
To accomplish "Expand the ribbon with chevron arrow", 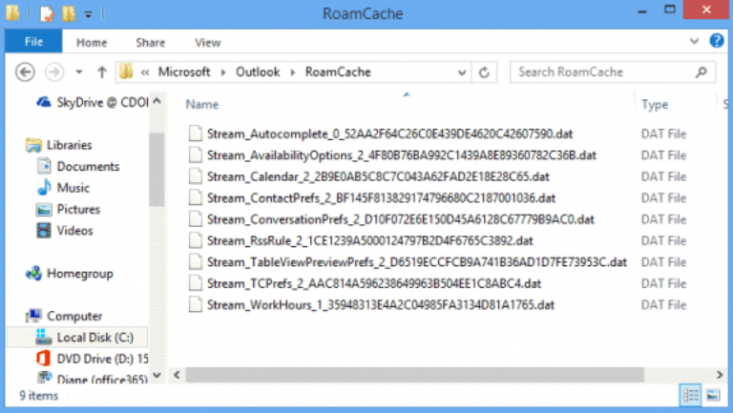I will point(696,42).
